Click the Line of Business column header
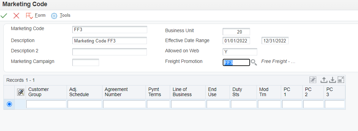Viewport: 358px width, 131px height. click(x=188, y=92)
